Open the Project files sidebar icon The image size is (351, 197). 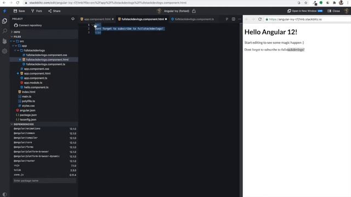pyautogui.click(x=4, y=21)
